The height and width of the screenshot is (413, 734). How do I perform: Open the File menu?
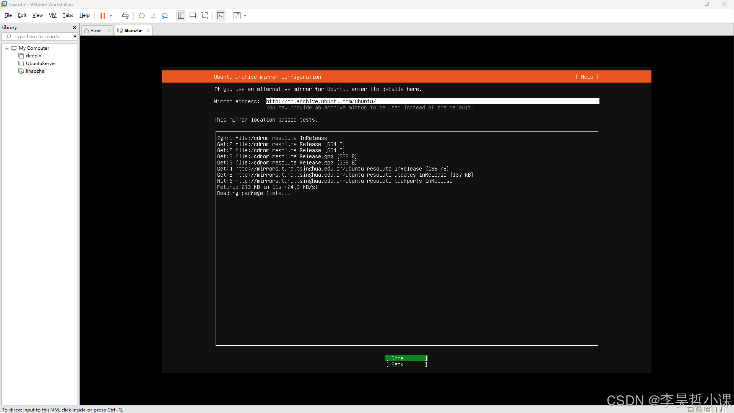[x=8, y=15]
